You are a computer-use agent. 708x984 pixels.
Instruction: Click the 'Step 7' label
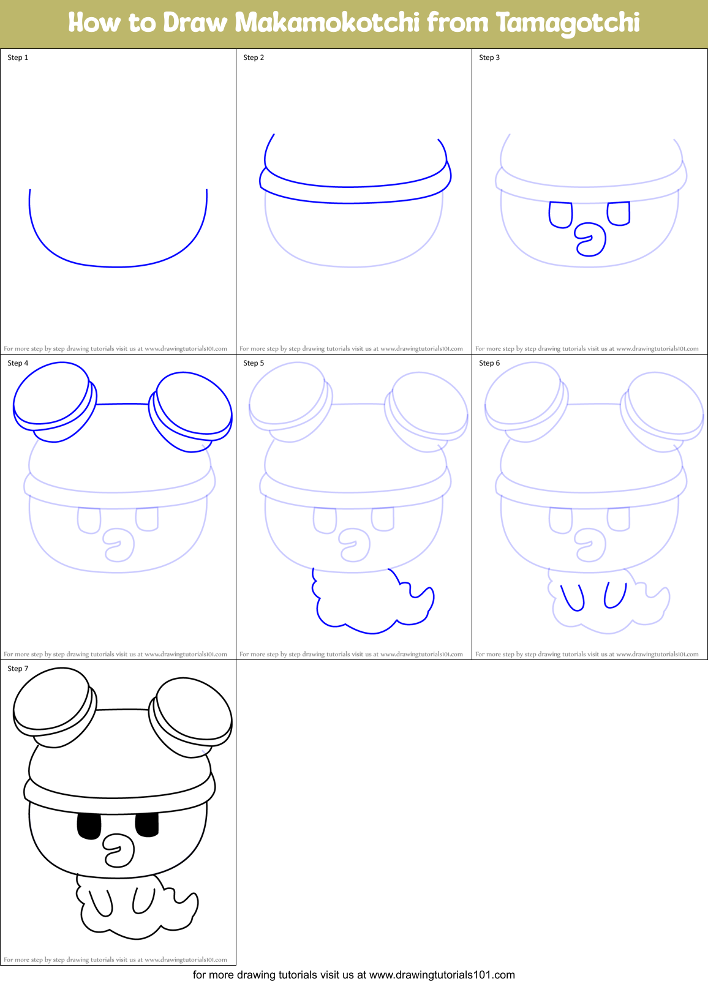tap(18, 669)
